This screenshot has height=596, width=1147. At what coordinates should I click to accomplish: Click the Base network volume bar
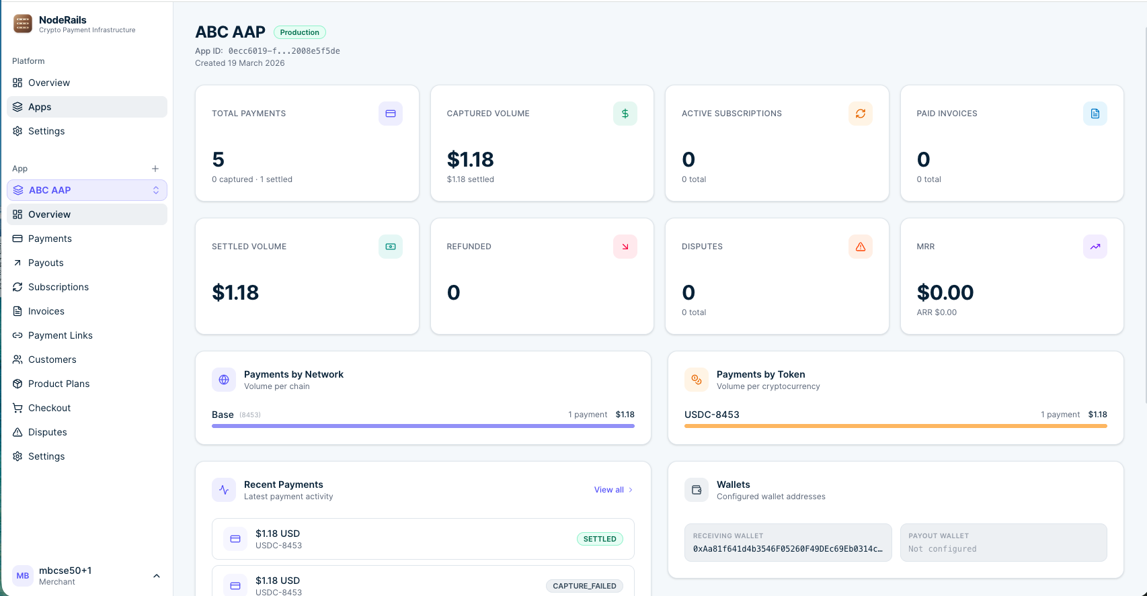pos(423,426)
